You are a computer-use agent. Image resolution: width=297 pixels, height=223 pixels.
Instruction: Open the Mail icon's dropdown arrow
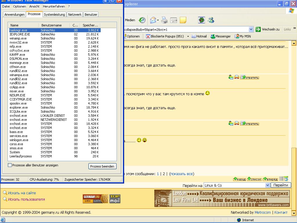pyautogui.click(x=158, y=20)
